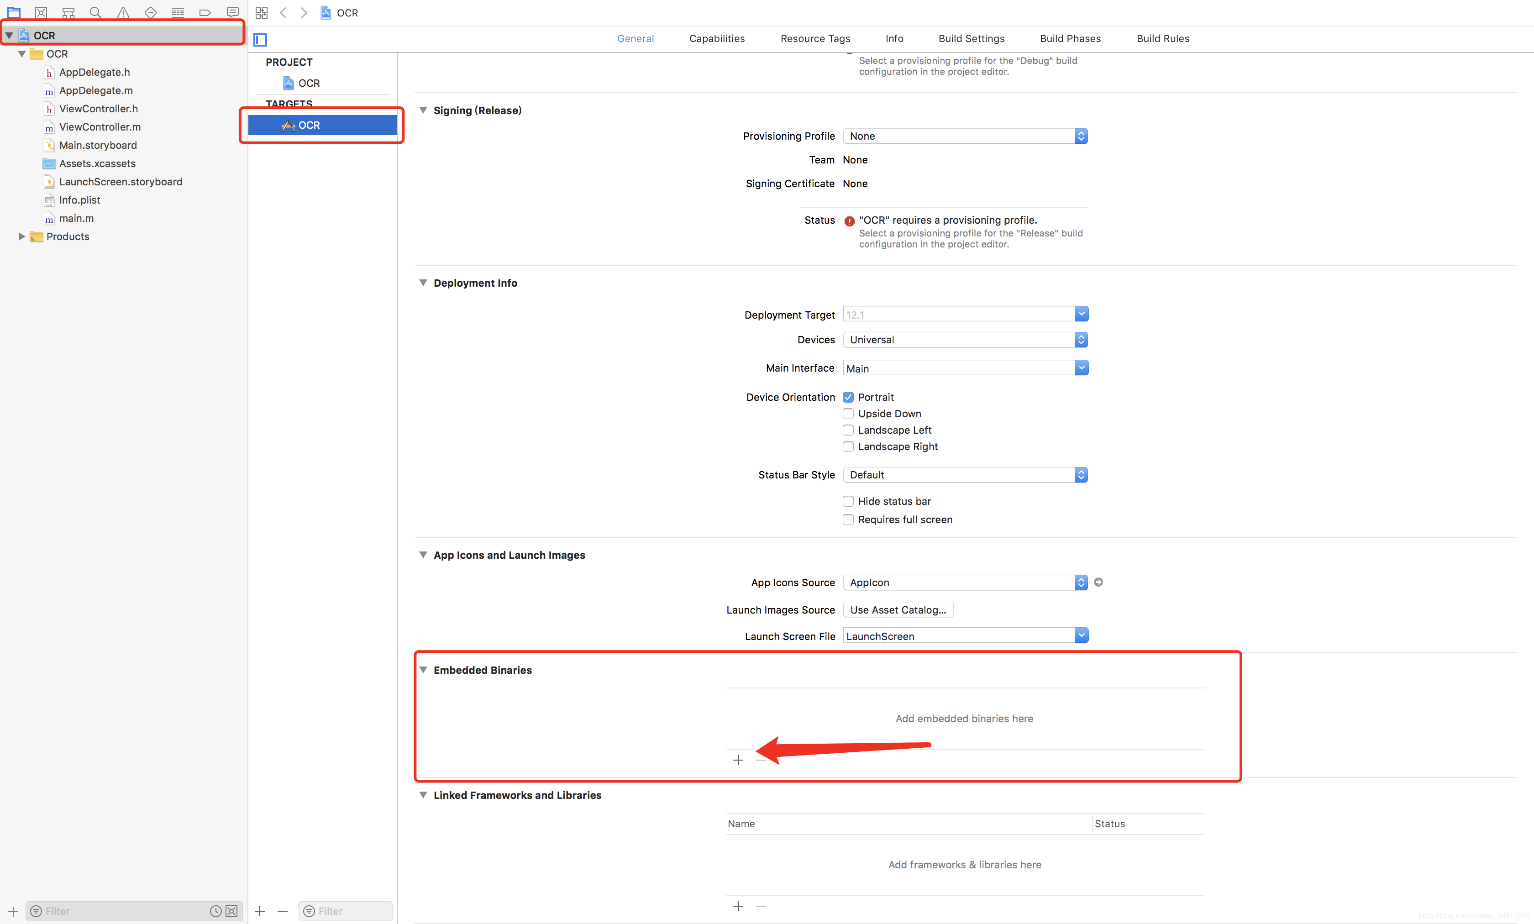Switch to the Build Settings tab
This screenshot has height=924, width=1534.
971,39
